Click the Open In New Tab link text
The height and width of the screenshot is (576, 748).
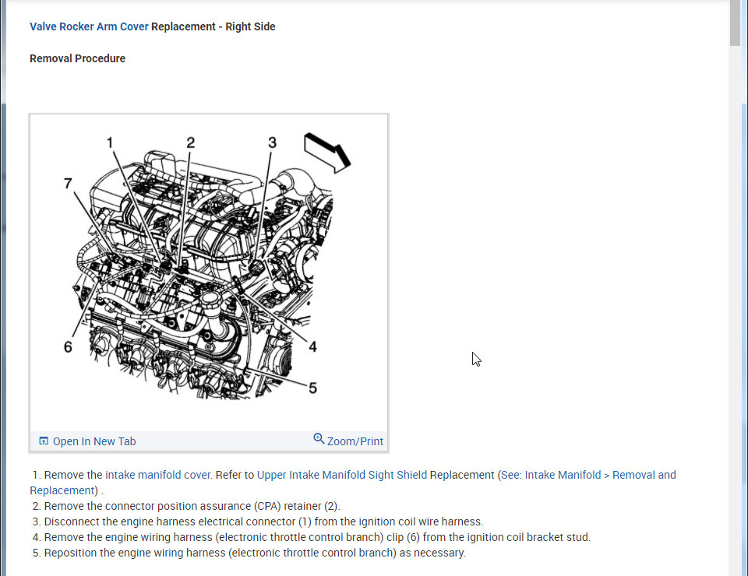[x=94, y=441]
